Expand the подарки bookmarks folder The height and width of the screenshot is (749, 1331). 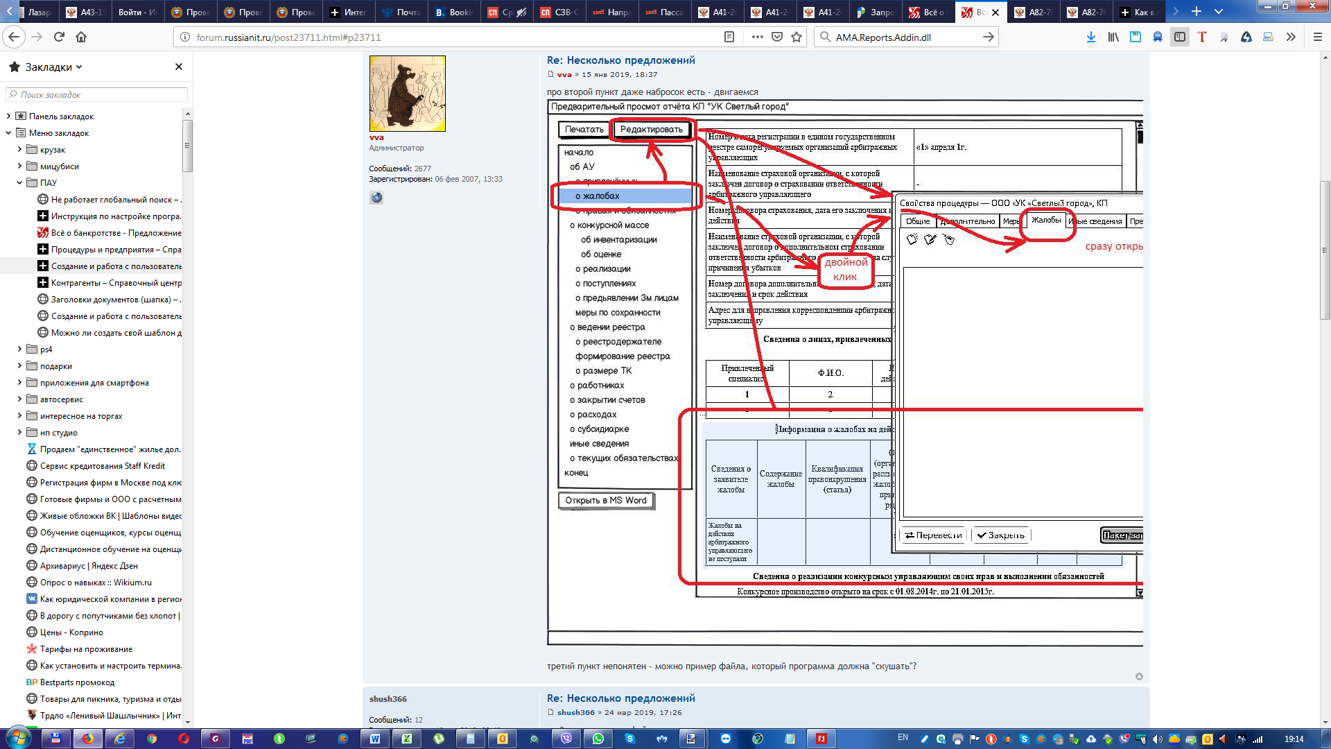click(x=19, y=366)
